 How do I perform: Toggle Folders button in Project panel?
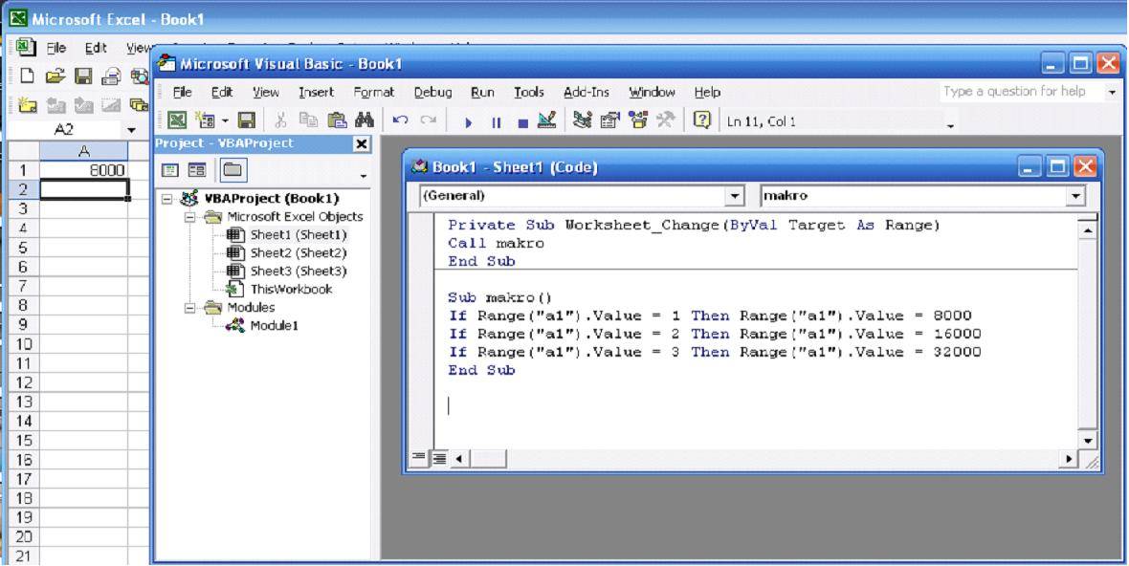(232, 170)
